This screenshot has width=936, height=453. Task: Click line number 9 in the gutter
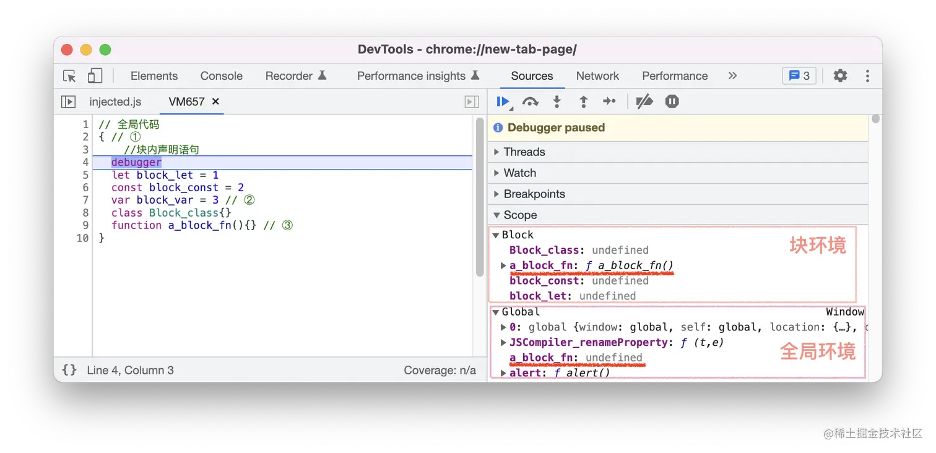[85, 225]
